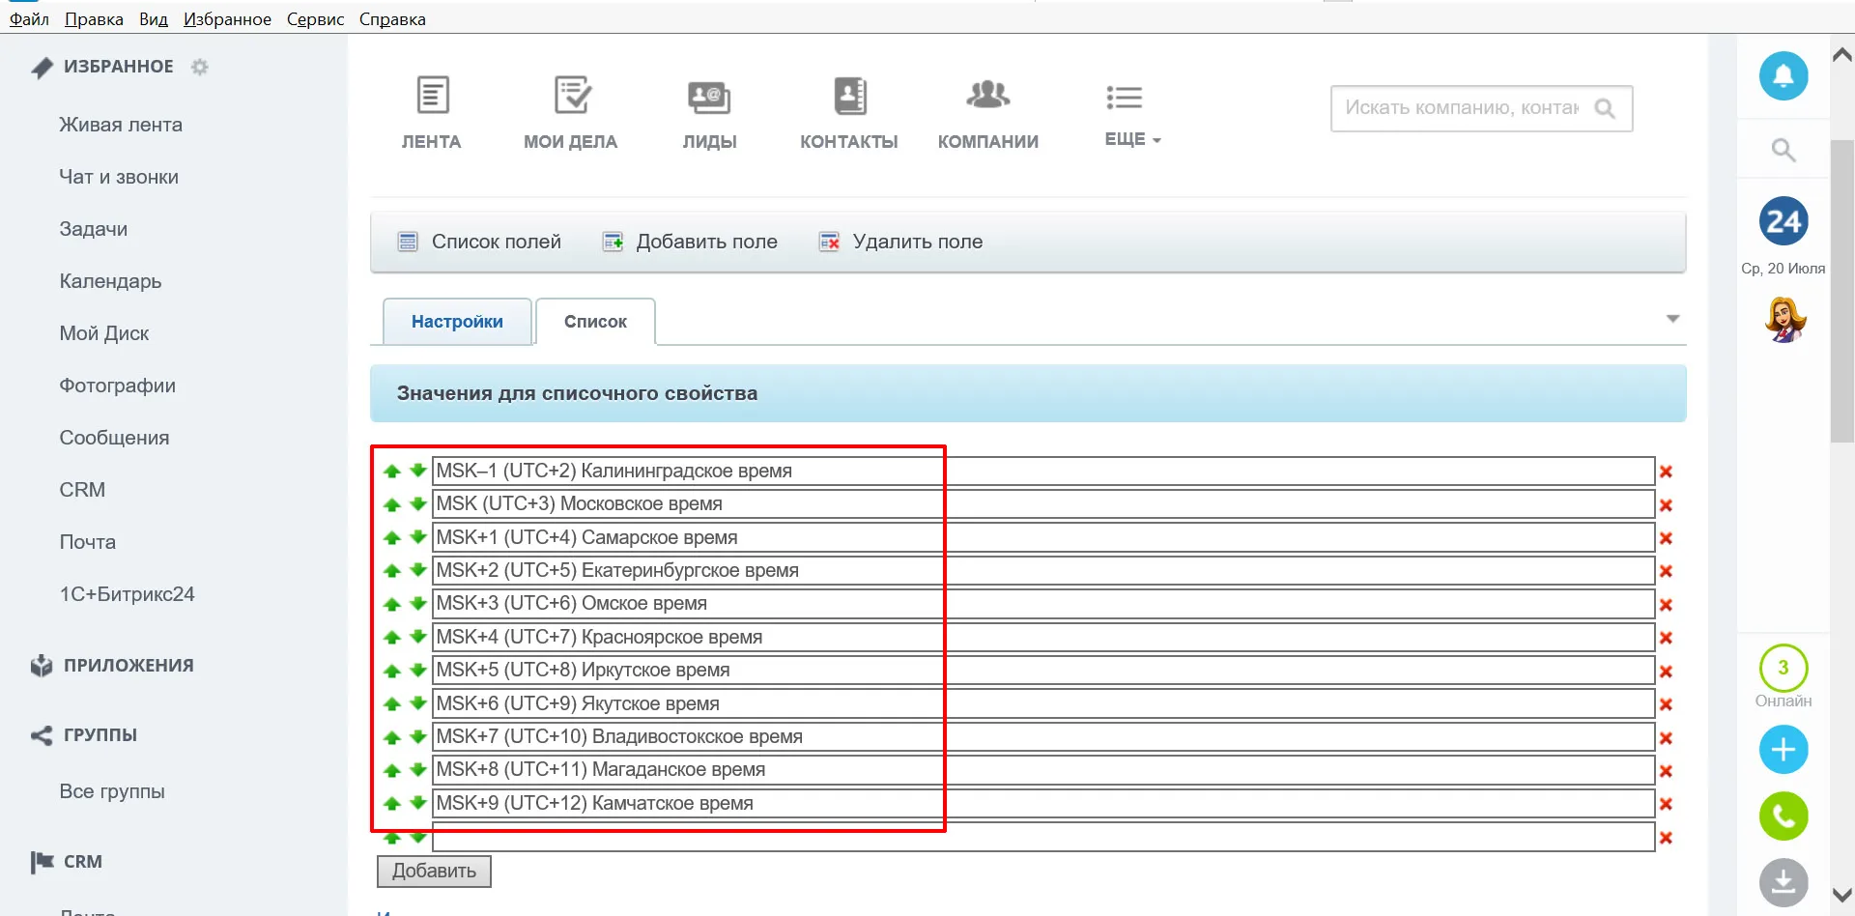Click the Bitrix24 clock icon
This screenshot has width=1855, height=916.
coord(1783,222)
